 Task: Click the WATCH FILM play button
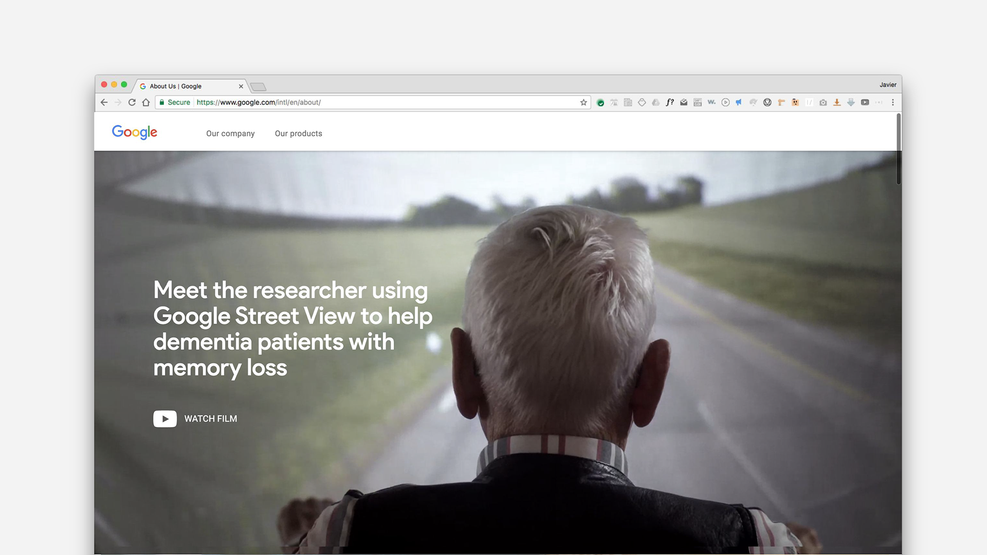(x=165, y=419)
